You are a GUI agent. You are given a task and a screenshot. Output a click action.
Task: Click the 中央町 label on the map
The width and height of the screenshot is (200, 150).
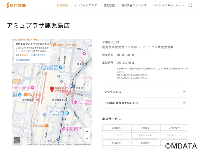(x=79, y=88)
